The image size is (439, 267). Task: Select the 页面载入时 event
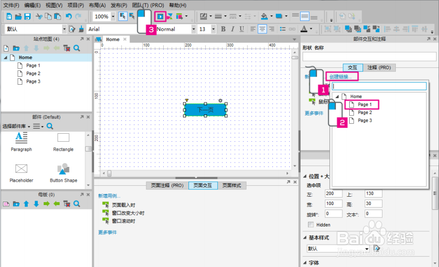[x=124, y=205]
